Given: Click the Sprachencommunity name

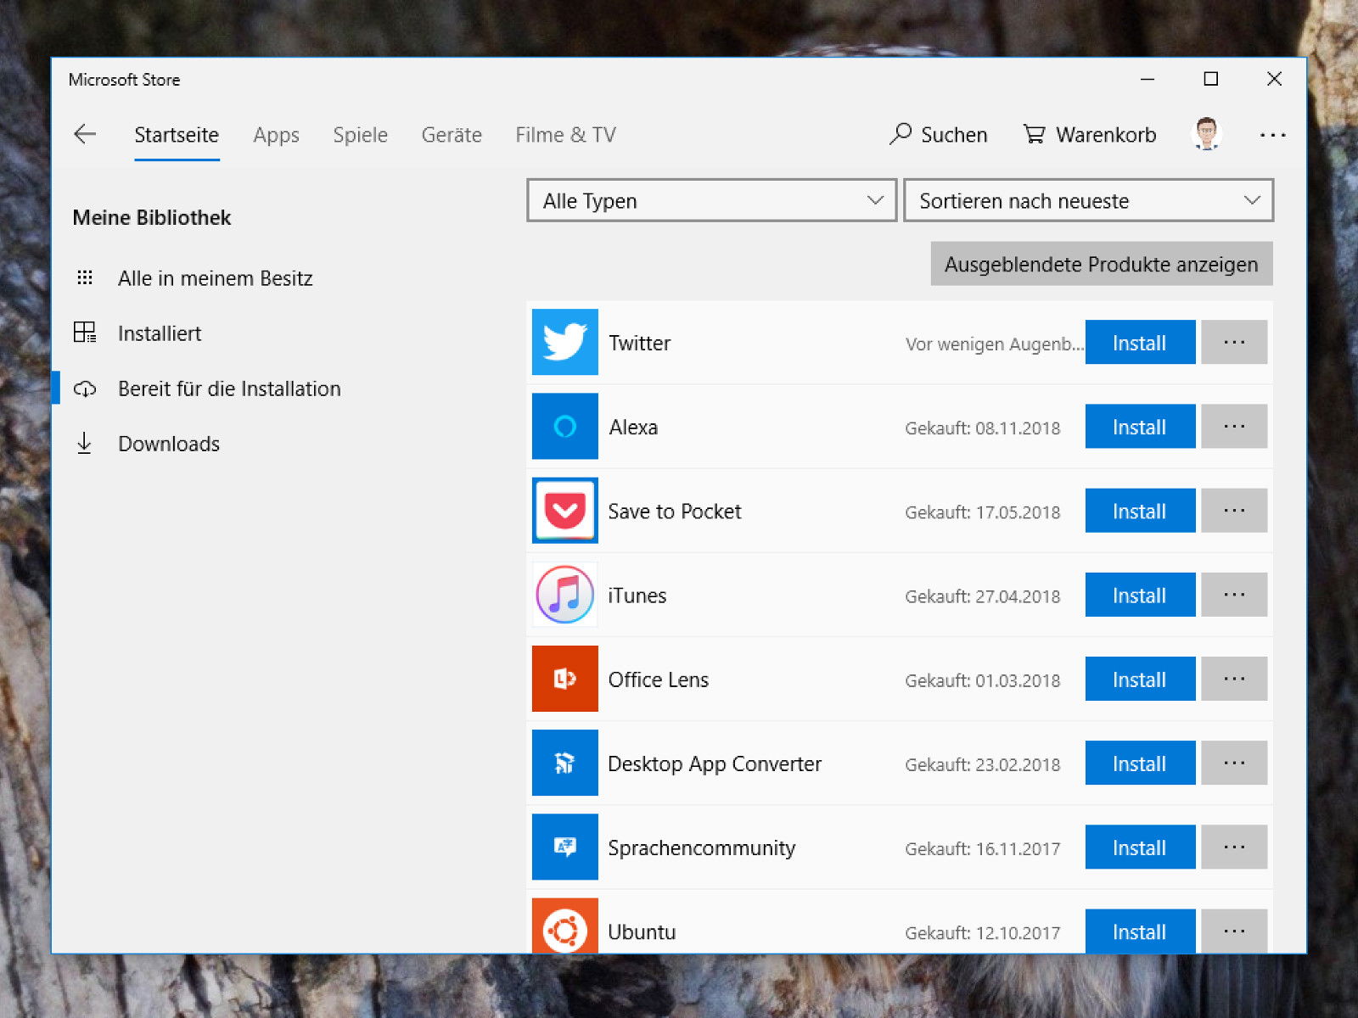Looking at the screenshot, I should [702, 847].
